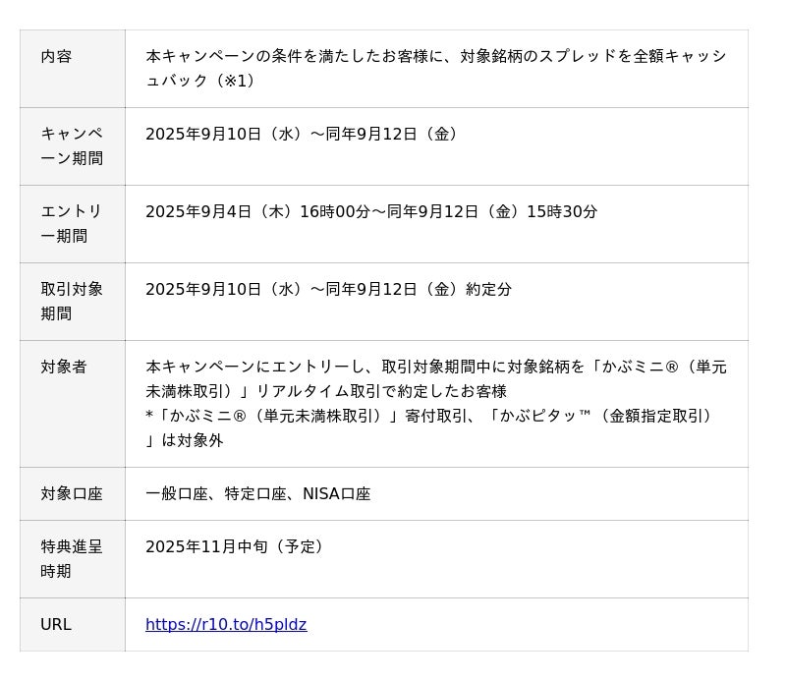Click the 特典進呈時期 header cell
This screenshot has width=786, height=681.
click(x=72, y=559)
